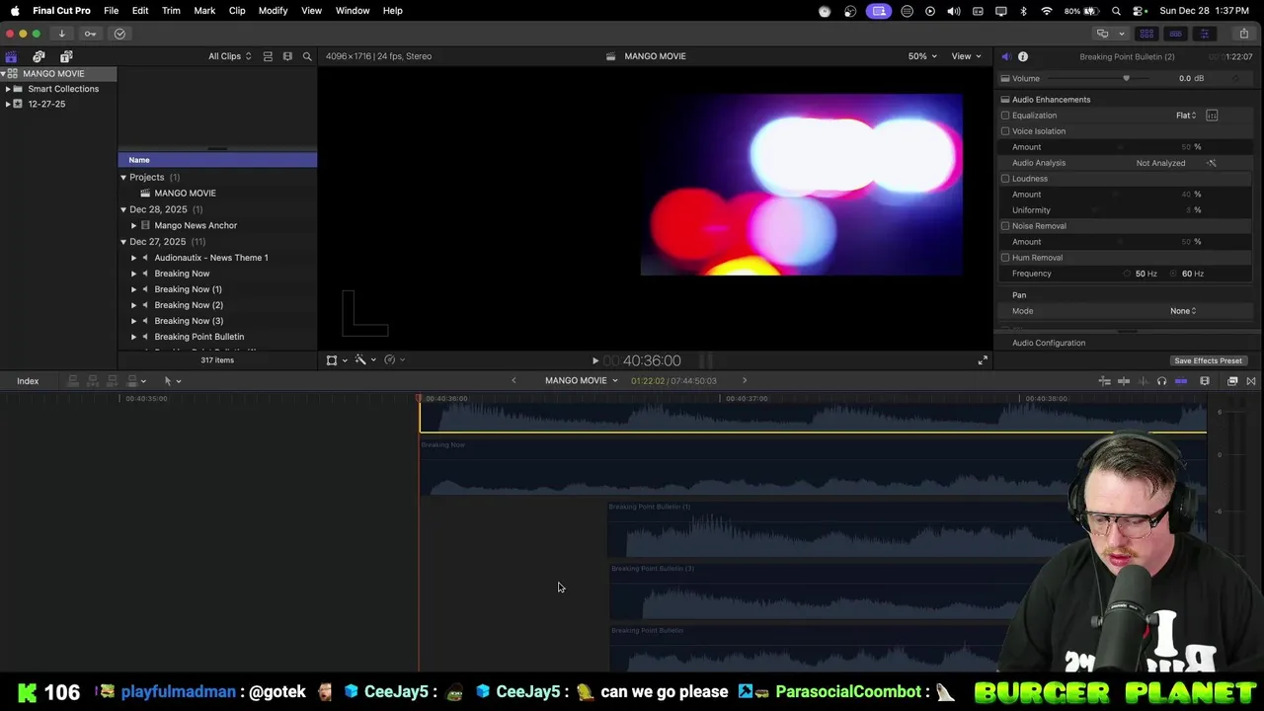This screenshot has width=1264, height=711.
Task: Enable the Hum Removal checkbox
Action: 1005,258
